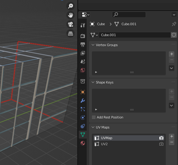Click the UV2 row UV icon
Viewport: 178px width, 165px height.
(97, 144)
